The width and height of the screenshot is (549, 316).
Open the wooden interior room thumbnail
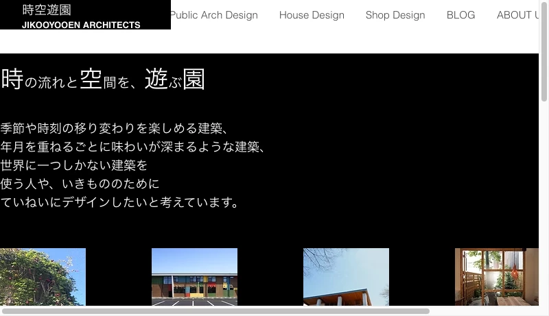tap(496, 276)
